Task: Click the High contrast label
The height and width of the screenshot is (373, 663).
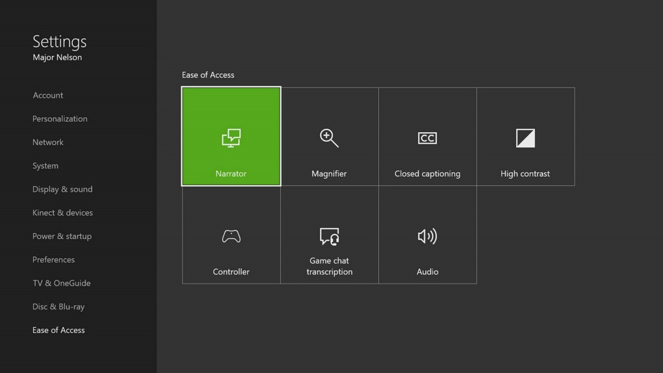Action: coord(525,174)
